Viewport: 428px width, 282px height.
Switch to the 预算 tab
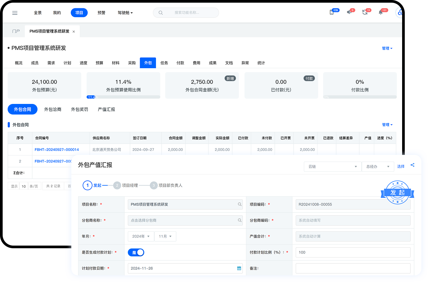click(99, 63)
